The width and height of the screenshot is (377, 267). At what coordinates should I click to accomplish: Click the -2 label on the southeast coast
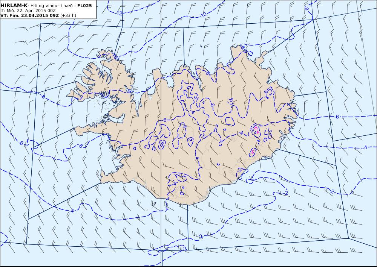(x=239, y=170)
